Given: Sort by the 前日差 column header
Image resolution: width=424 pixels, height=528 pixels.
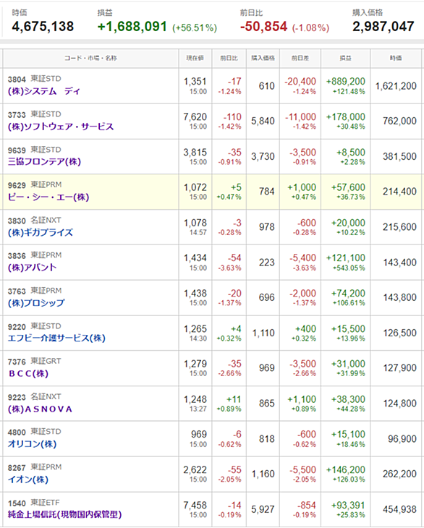Looking at the screenshot, I should (x=300, y=59).
